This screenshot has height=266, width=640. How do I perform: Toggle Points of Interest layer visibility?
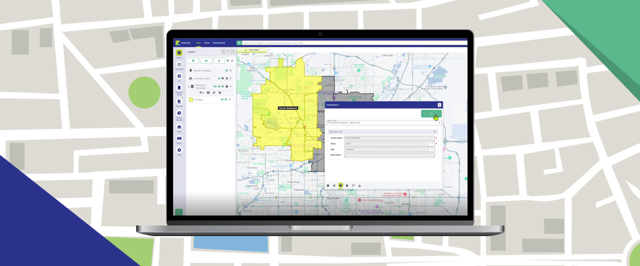(x=226, y=70)
